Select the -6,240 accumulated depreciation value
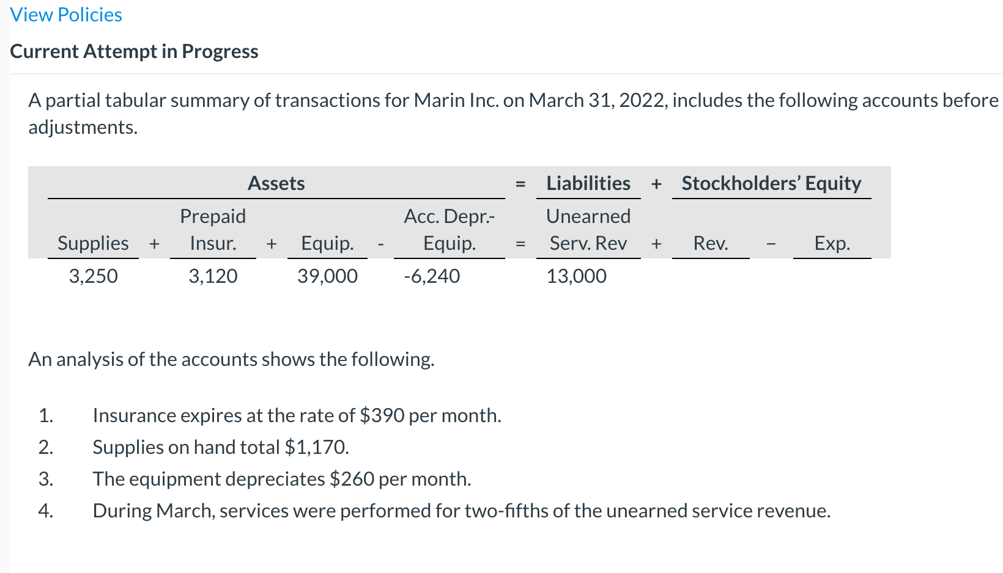 432,276
